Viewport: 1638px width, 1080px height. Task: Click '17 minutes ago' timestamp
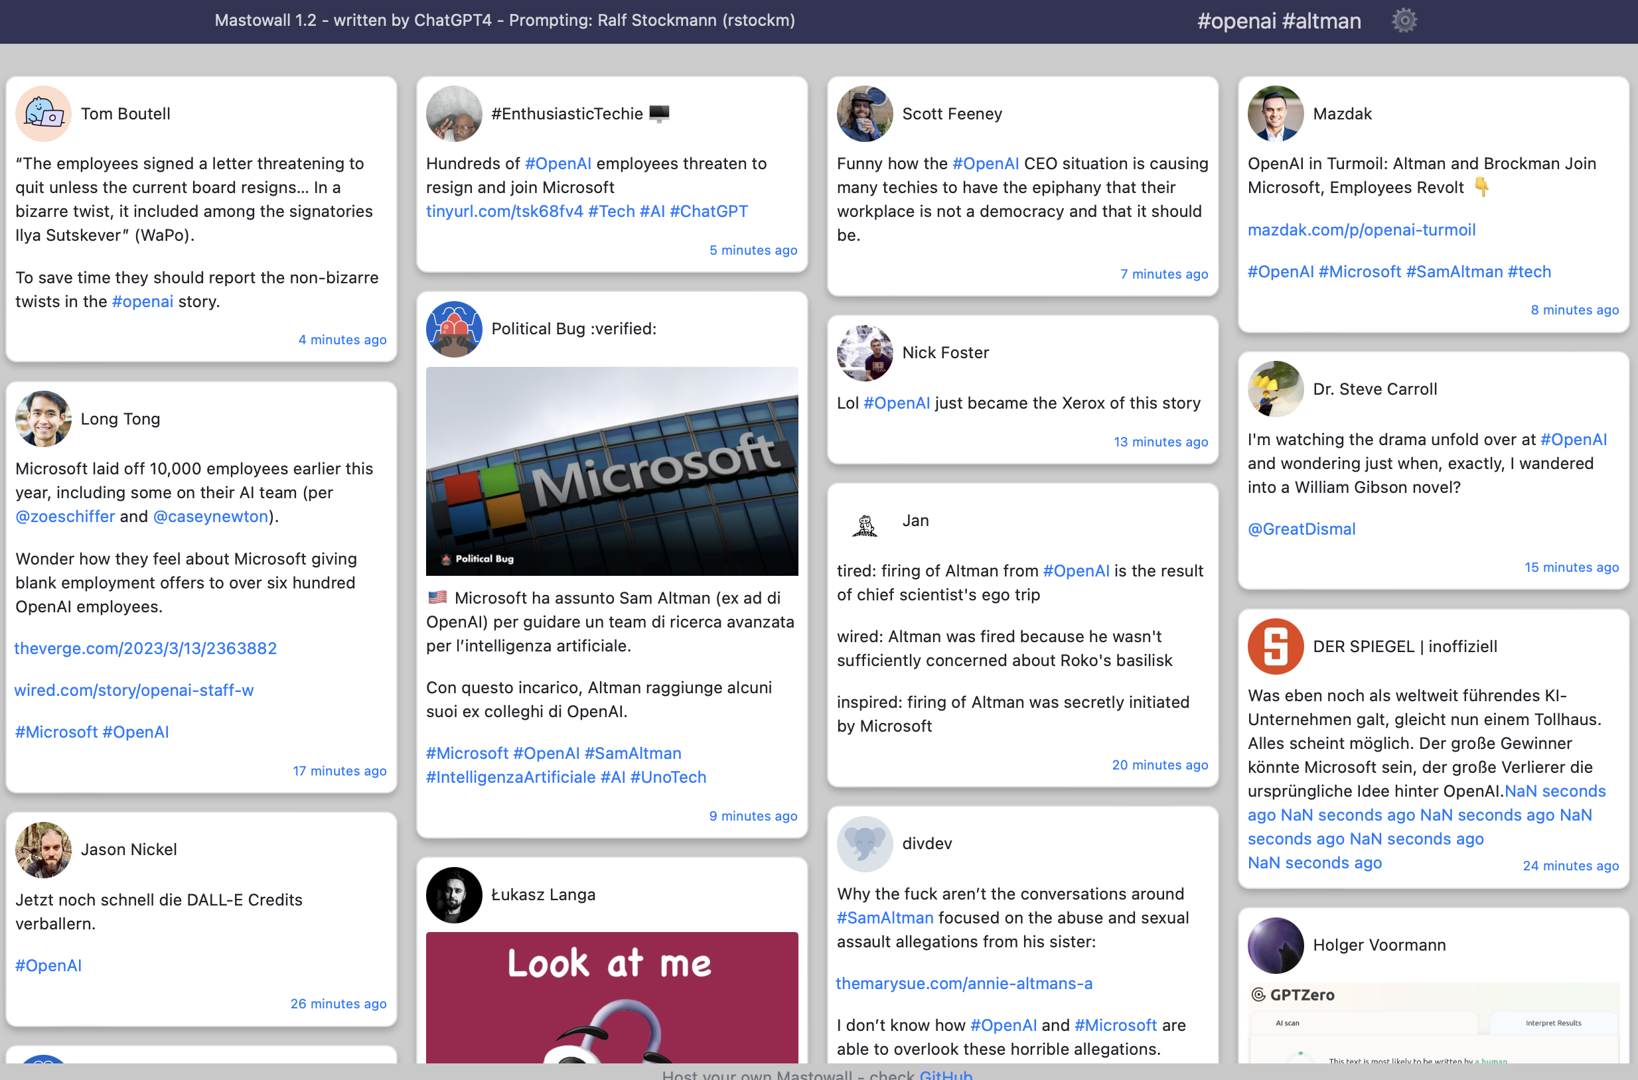click(x=340, y=772)
